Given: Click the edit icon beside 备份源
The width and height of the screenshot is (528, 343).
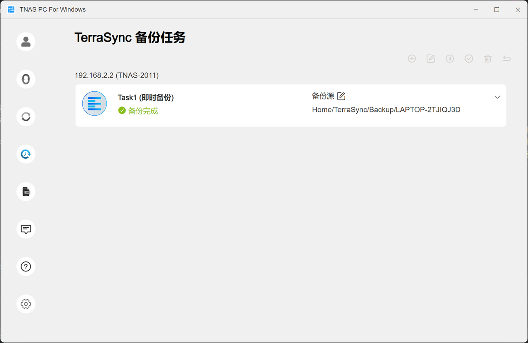Looking at the screenshot, I should coord(341,96).
